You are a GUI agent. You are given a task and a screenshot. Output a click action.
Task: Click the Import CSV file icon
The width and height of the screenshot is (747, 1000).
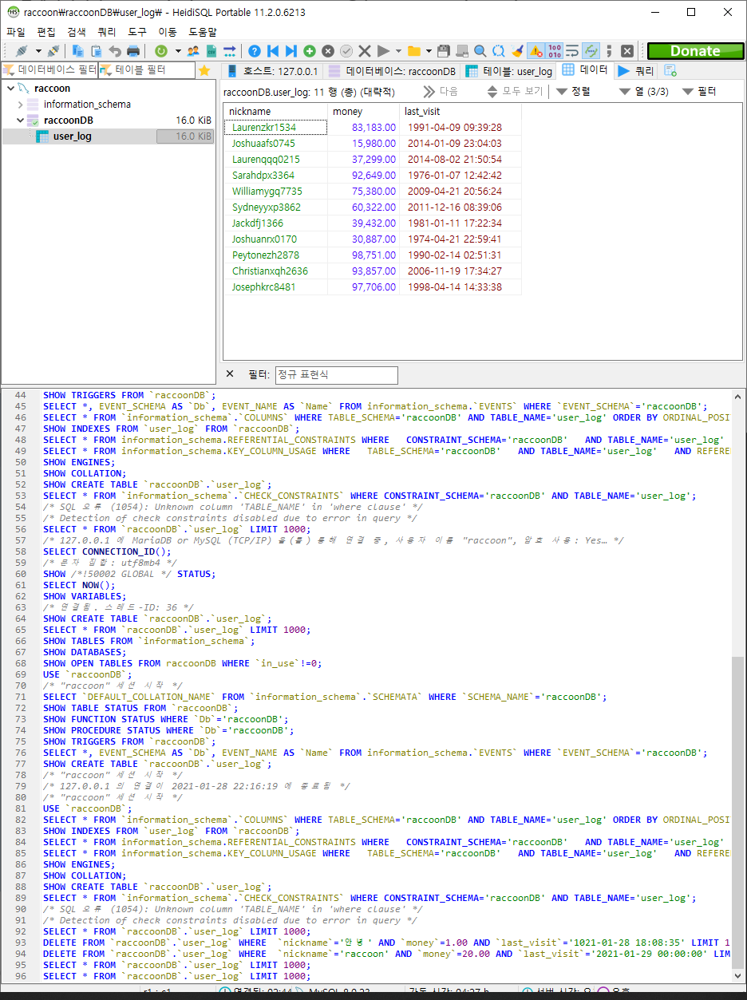211,50
